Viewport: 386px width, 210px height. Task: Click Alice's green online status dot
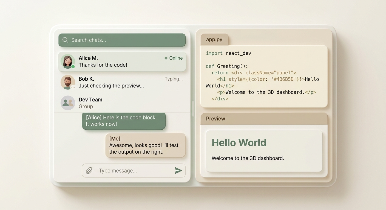73,66
